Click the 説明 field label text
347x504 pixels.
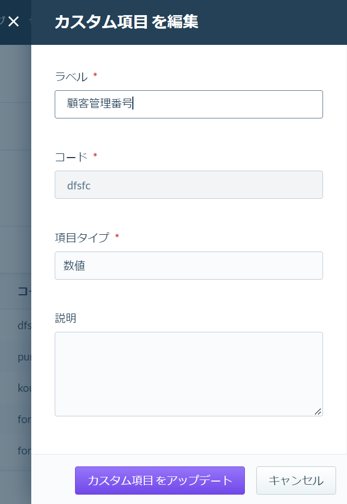click(x=66, y=318)
